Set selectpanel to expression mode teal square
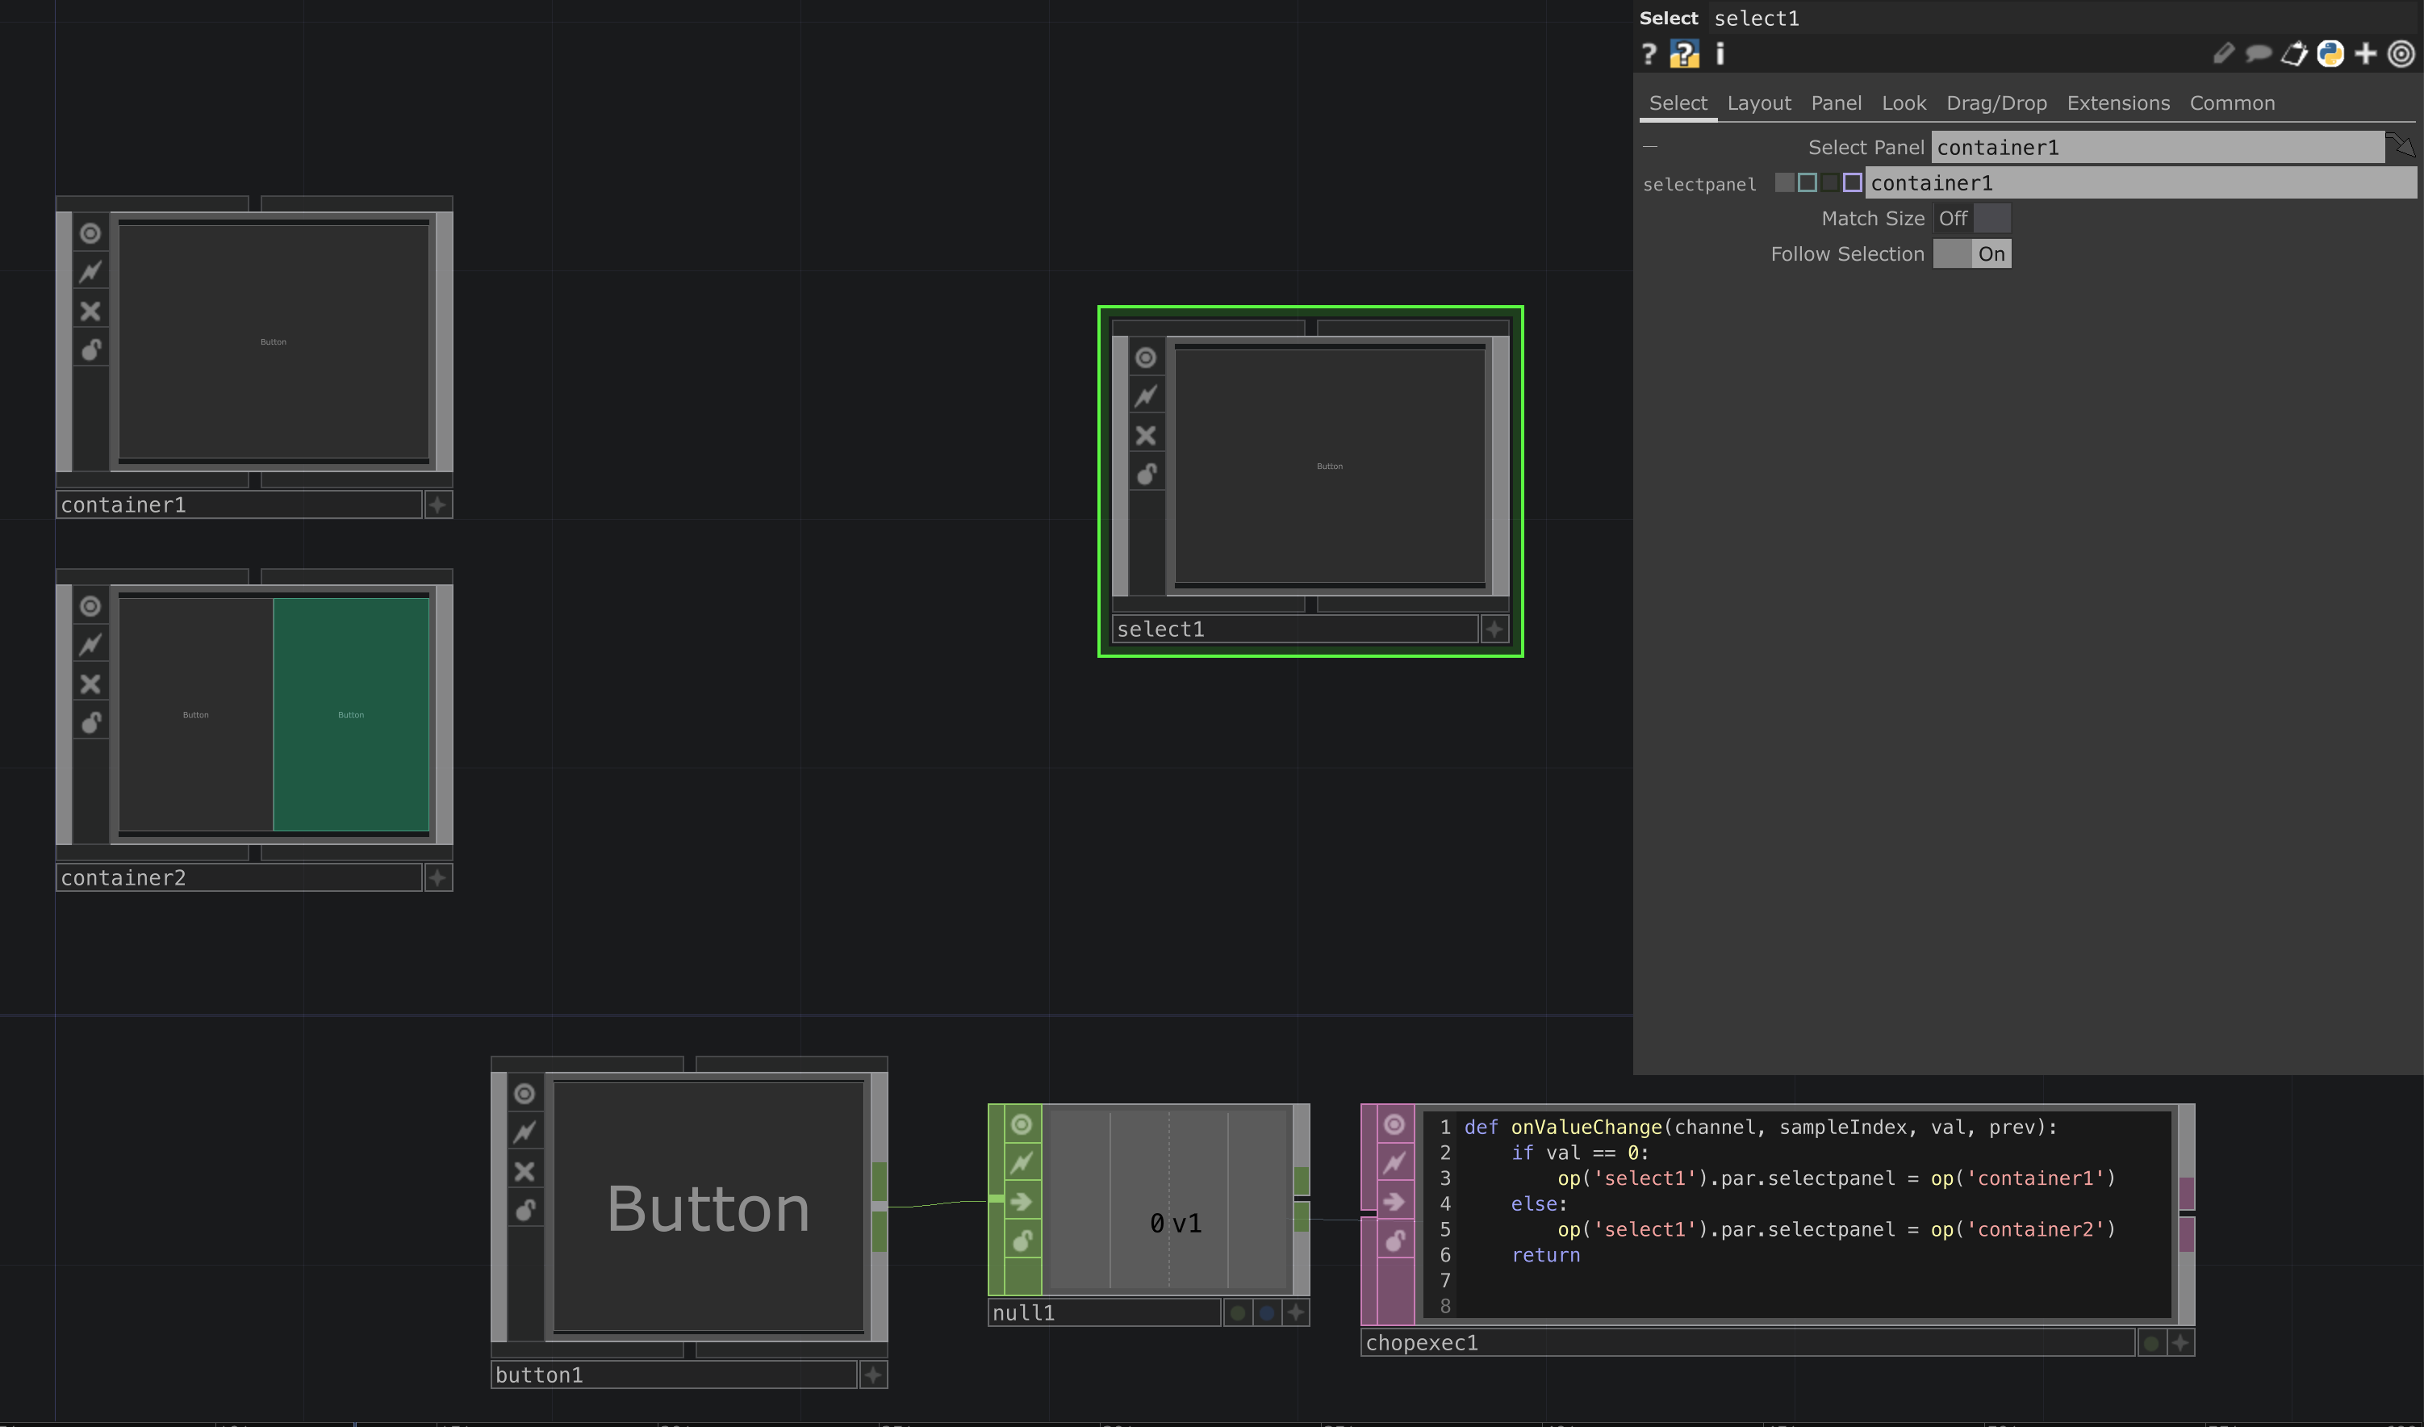Screen dimensions: 2424x1427 coord(1808,183)
